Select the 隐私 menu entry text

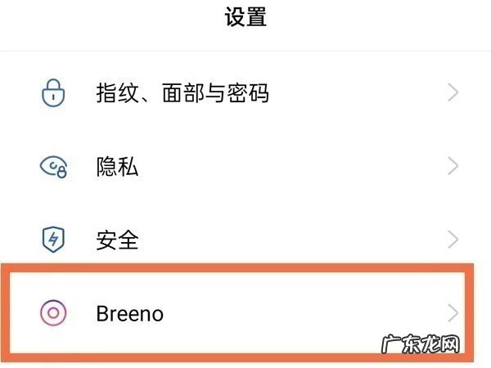(x=117, y=167)
